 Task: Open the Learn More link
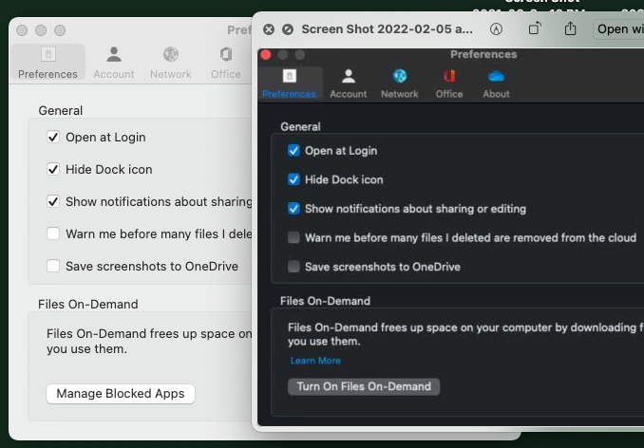pyautogui.click(x=315, y=361)
